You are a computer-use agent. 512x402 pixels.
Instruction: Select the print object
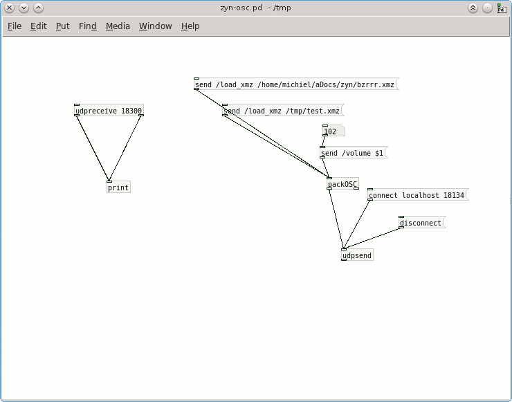tap(118, 188)
